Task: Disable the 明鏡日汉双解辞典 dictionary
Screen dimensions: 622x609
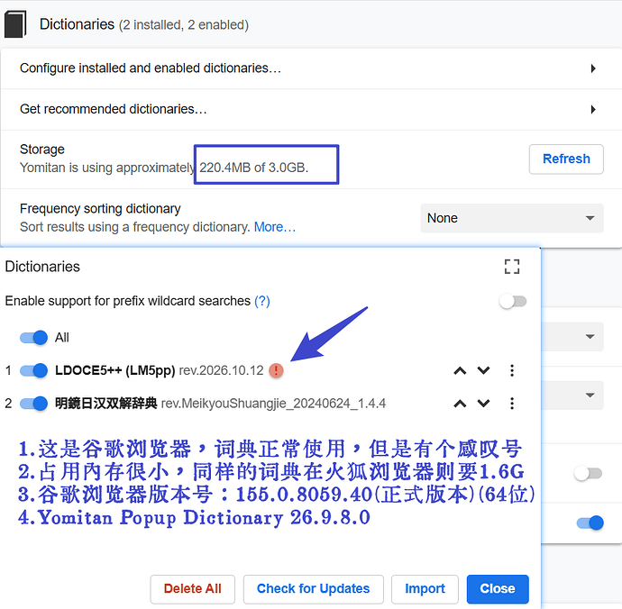Action: point(33,404)
